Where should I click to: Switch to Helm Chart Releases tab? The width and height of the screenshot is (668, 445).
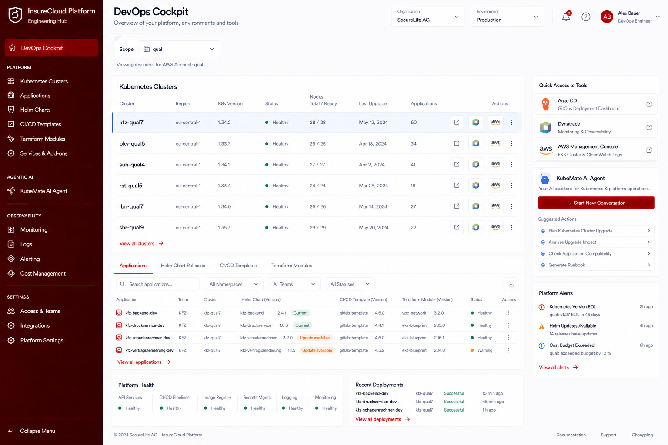click(183, 266)
